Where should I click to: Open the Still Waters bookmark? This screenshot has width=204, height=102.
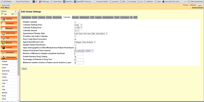[x=6, y=2]
